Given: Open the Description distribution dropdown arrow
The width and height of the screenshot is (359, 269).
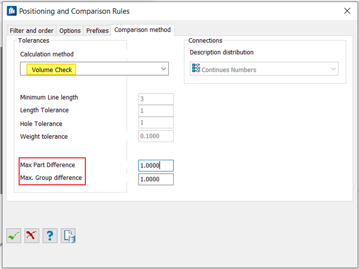Looking at the screenshot, I should [x=333, y=69].
